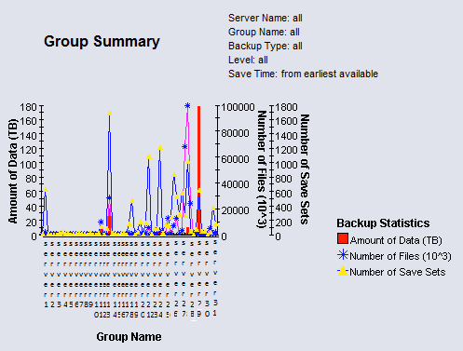463x351 pixels.
Task: Click the Backup Statistics legend heading
Action: click(383, 223)
